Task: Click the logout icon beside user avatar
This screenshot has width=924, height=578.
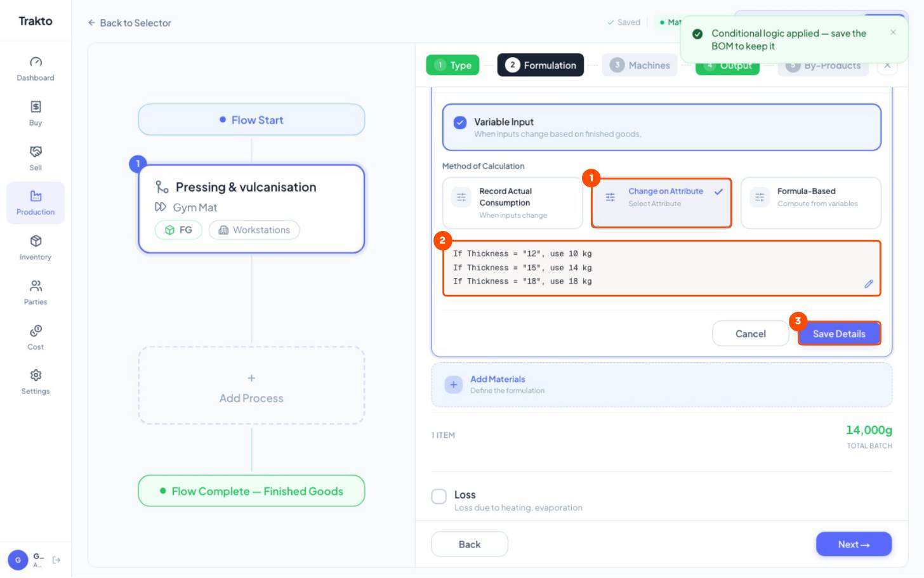Action: pyautogui.click(x=56, y=560)
